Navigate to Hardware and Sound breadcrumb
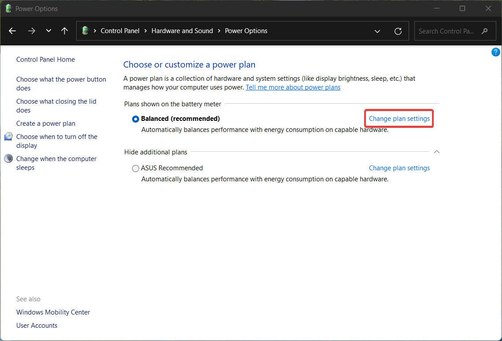This screenshot has width=502, height=341. pos(182,31)
